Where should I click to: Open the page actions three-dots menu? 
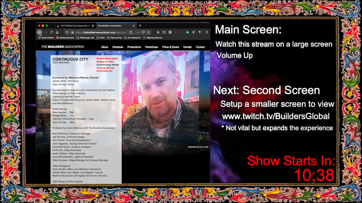(x=138, y=32)
